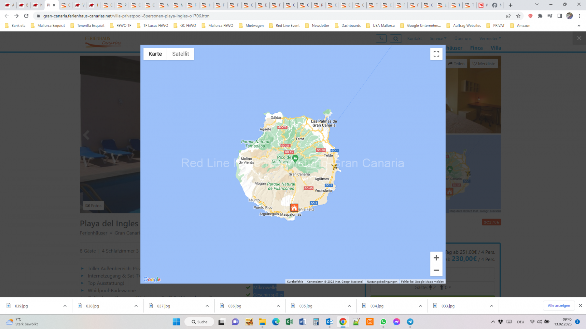The height and width of the screenshot is (329, 586).
Task: Expand options for 037.jpg download
Action: (x=207, y=306)
